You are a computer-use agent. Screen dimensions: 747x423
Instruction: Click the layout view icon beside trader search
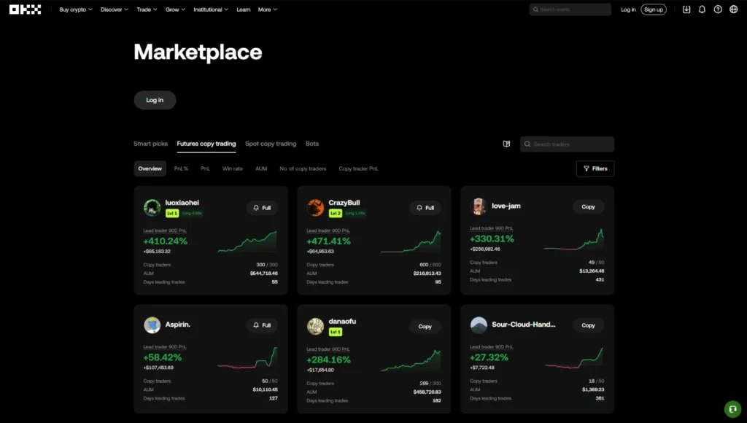[x=506, y=144]
